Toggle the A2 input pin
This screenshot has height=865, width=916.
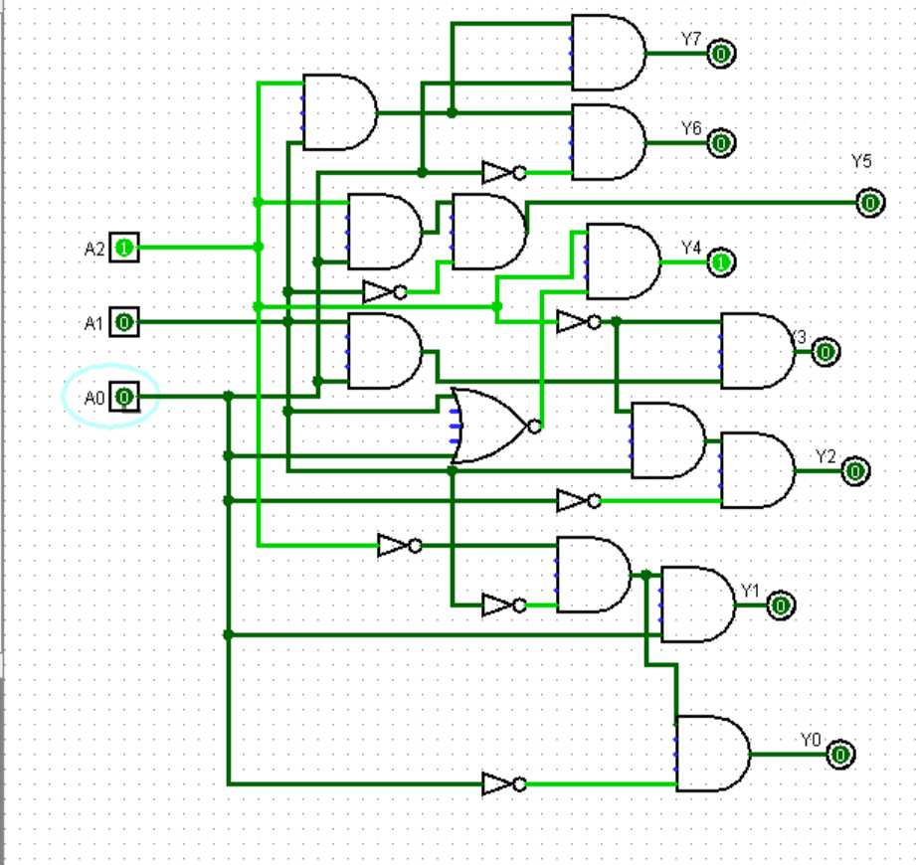124,248
